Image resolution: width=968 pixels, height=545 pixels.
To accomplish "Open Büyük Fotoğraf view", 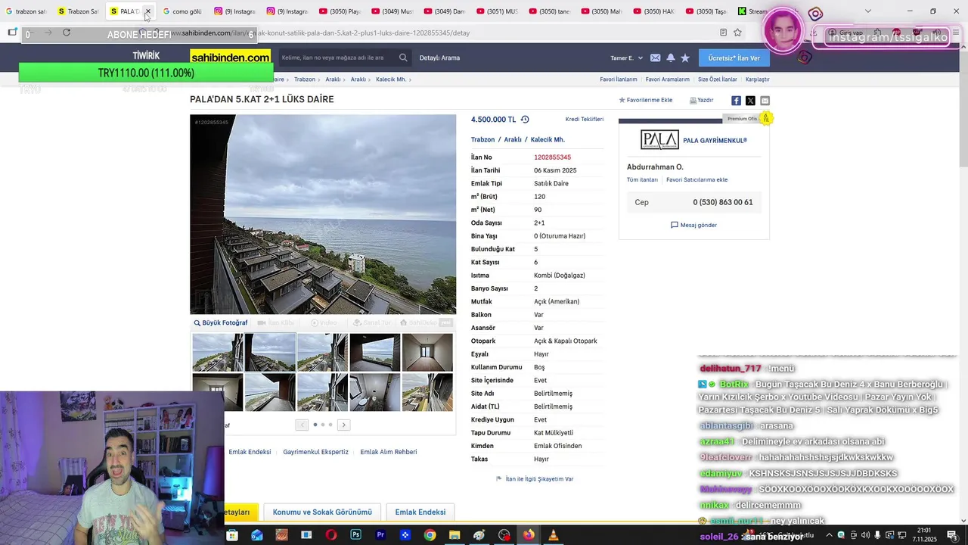I will [x=221, y=323].
